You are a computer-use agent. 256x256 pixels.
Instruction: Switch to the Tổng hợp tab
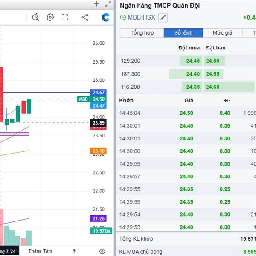pos(142,33)
